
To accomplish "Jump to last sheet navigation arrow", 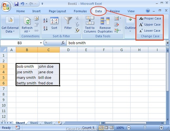I will tap(11, 123).
